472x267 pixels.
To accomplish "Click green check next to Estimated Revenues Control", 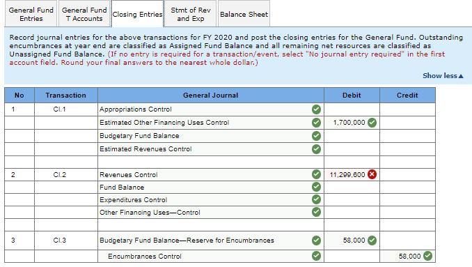I will point(316,149).
